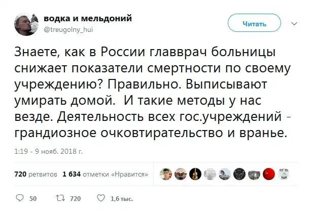Click the reply count 50
314x213 pixels.
(x=33, y=199)
